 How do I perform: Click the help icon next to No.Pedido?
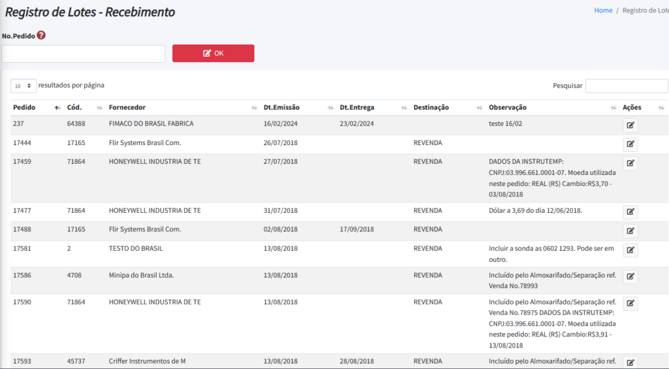[x=41, y=35]
